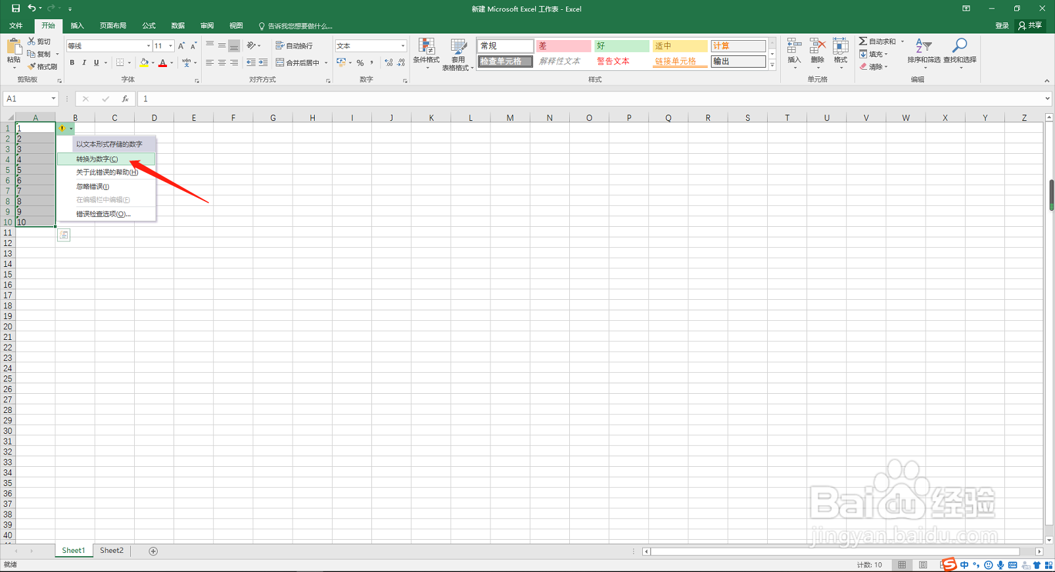Open Error Checking Options (错误检查选项)
The height and width of the screenshot is (572, 1055).
click(106, 214)
